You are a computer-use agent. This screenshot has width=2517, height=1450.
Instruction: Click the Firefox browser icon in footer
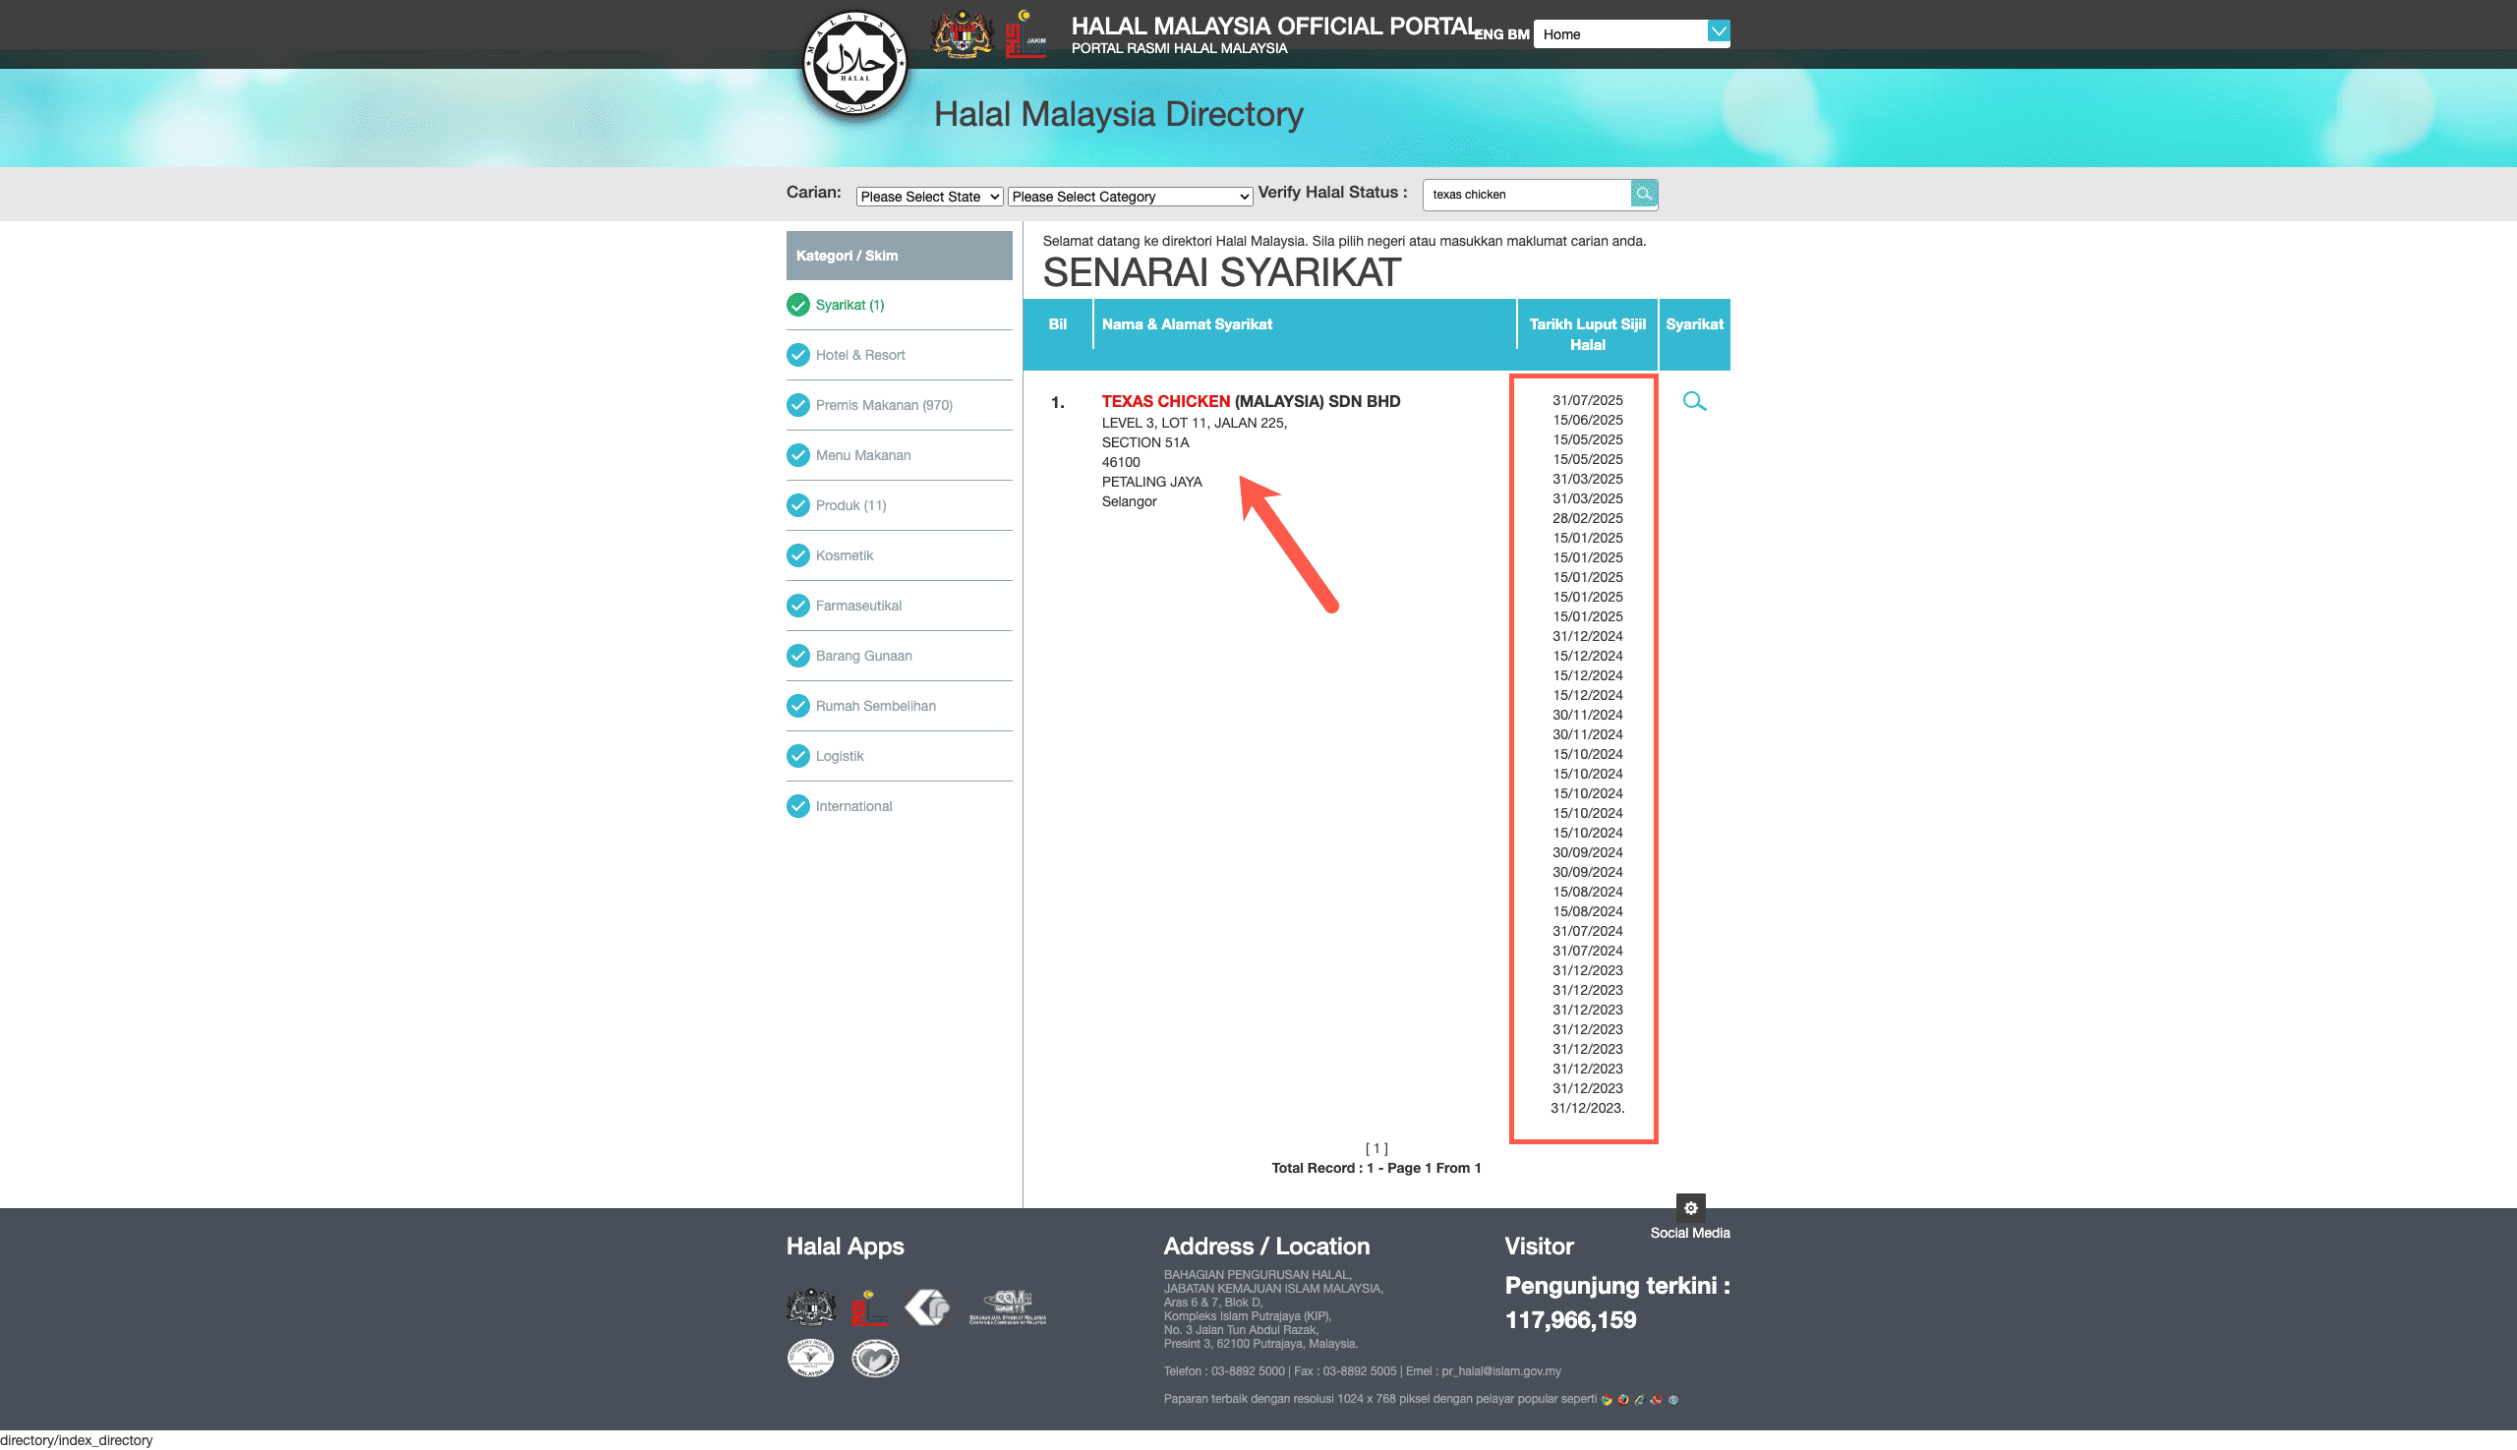[1623, 1400]
